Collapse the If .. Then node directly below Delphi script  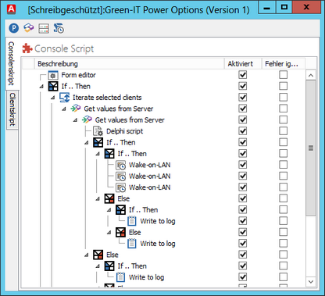tap(87, 143)
